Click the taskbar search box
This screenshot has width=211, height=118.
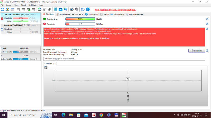click(30, 115)
